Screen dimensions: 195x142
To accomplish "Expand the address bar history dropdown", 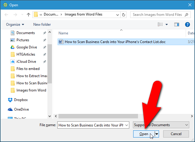I will (117, 15).
